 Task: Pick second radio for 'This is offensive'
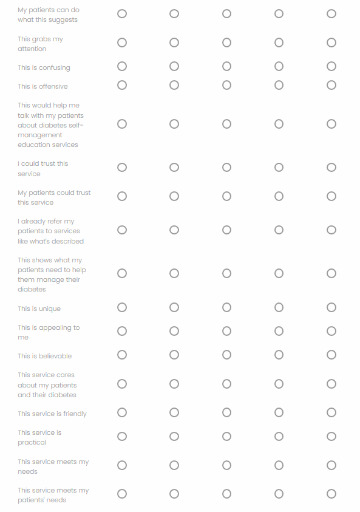(174, 85)
